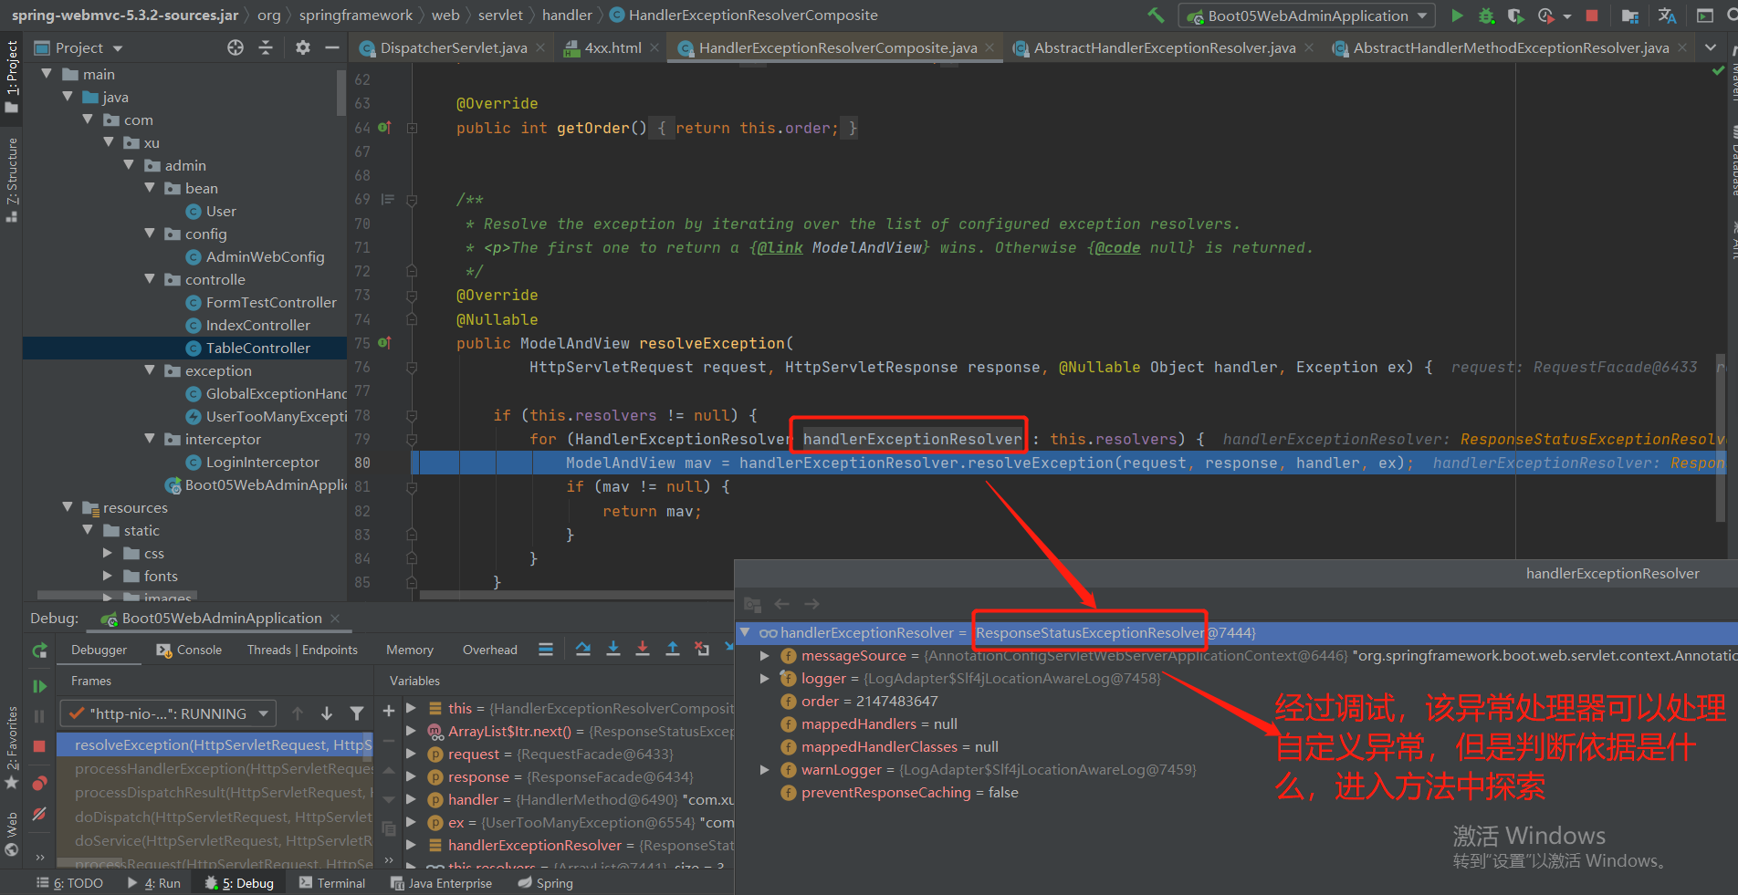The image size is (1738, 895).
Task: Click Step Out in debugger toolbar
Action: coord(673,649)
